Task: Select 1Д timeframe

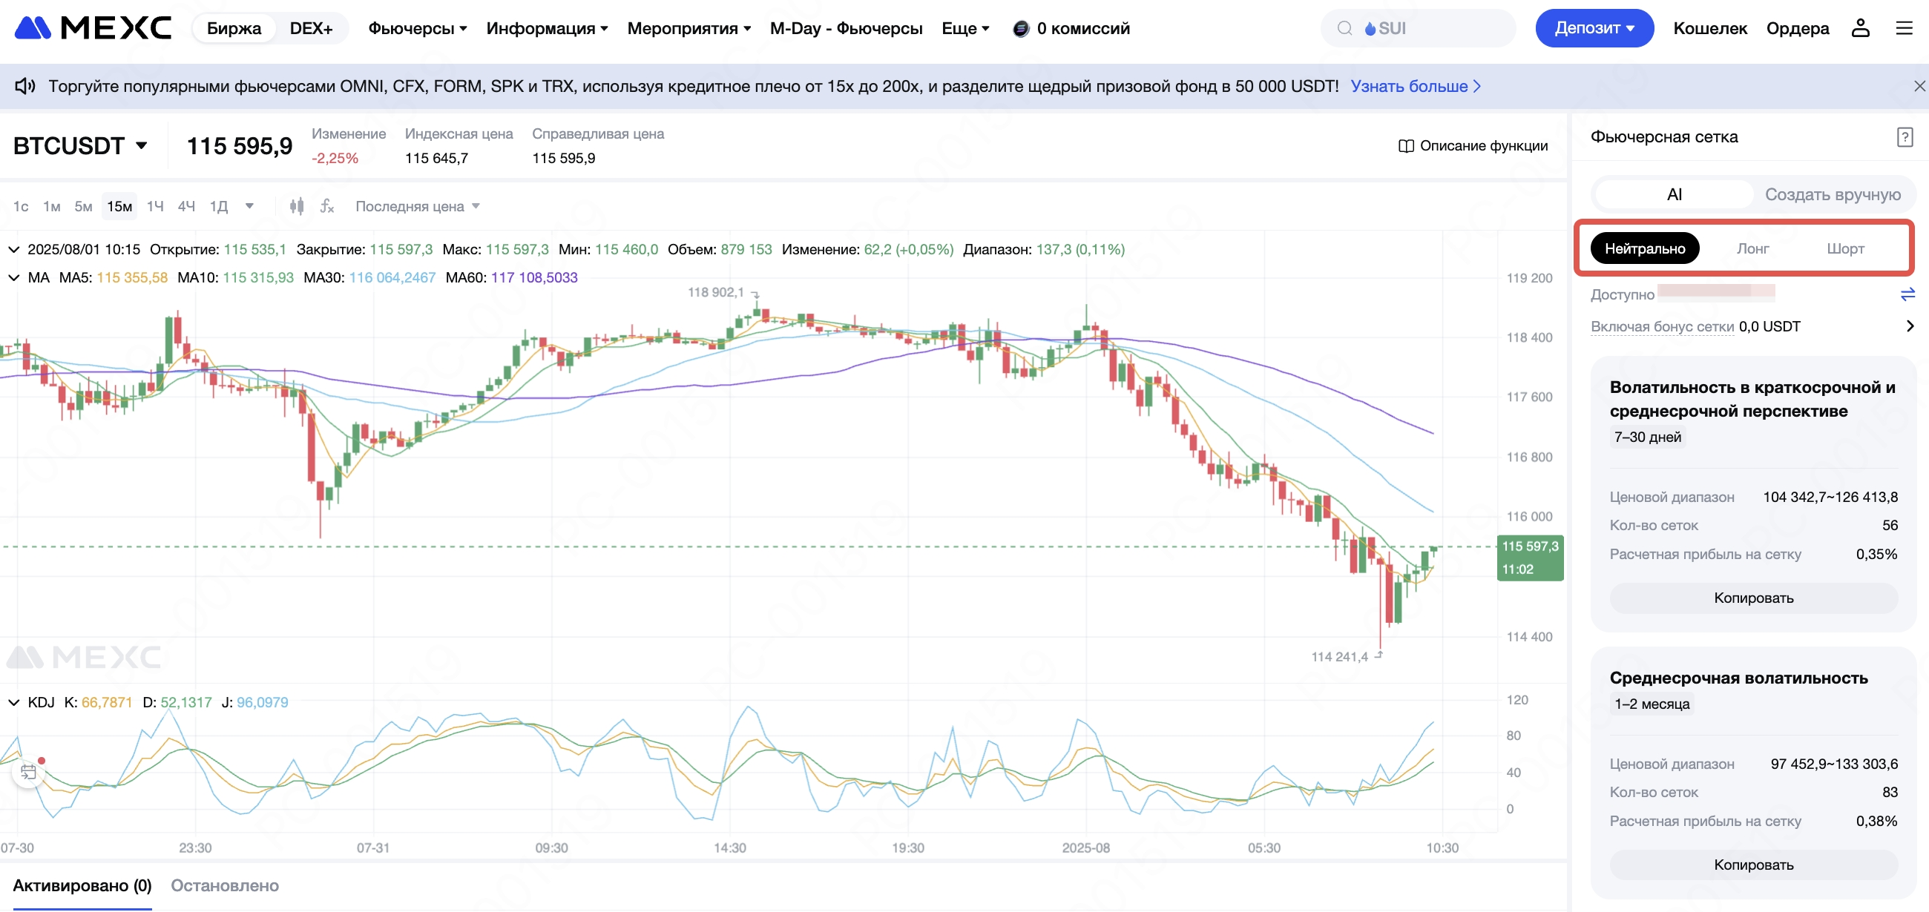Action: [218, 205]
